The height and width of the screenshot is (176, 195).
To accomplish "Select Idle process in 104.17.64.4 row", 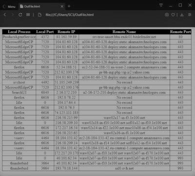I will [x=19, y=102].
